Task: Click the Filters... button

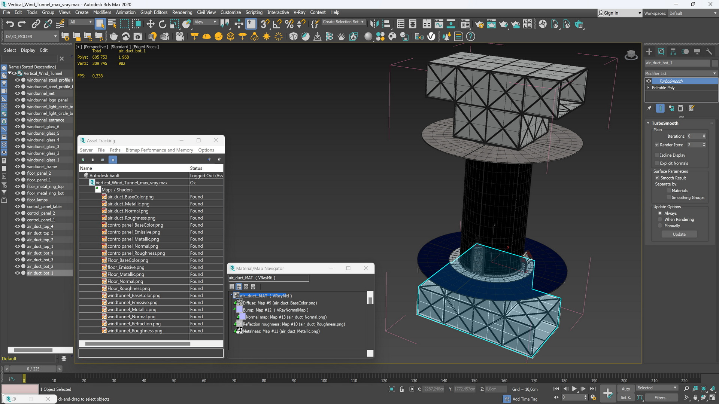Action: click(661, 398)
